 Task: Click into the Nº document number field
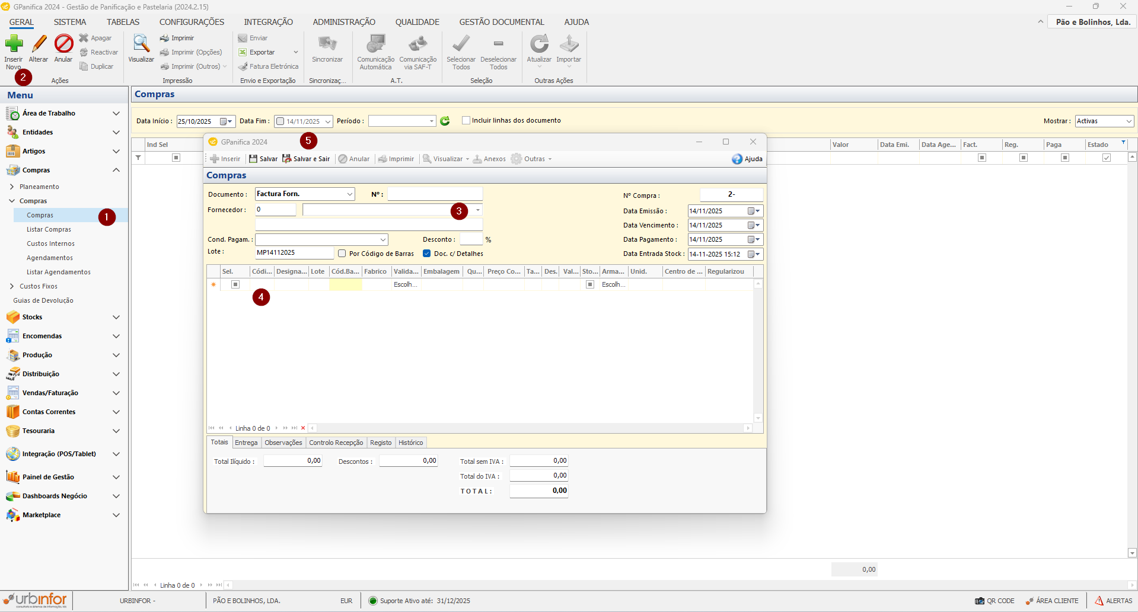435,194
